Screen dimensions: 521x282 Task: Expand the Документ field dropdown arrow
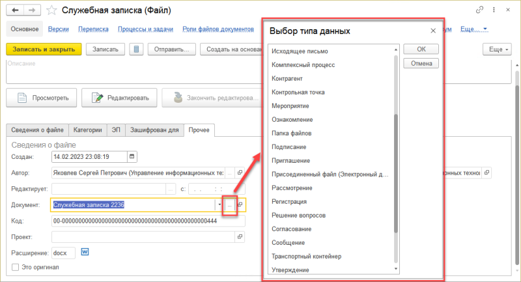coord(219,204)
